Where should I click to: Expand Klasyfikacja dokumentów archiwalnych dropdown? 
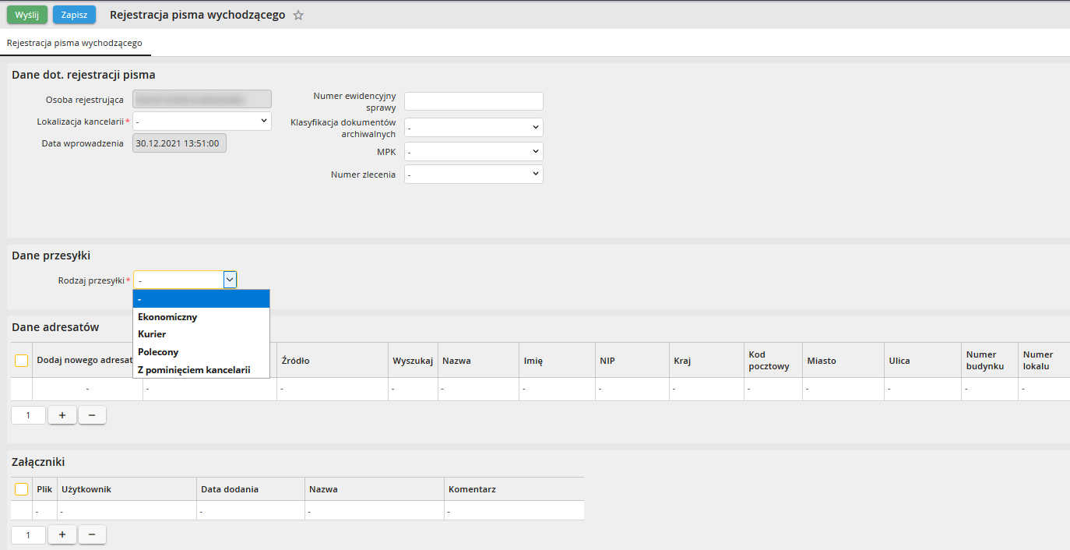(473, 127)
